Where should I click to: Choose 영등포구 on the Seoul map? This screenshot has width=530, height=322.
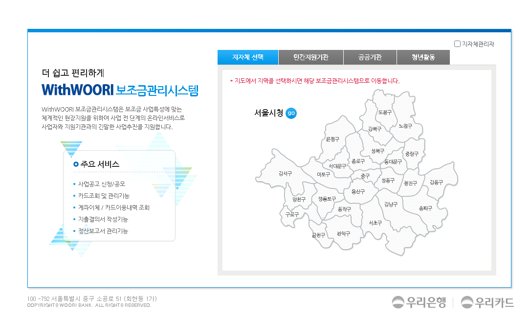point(327,199)
